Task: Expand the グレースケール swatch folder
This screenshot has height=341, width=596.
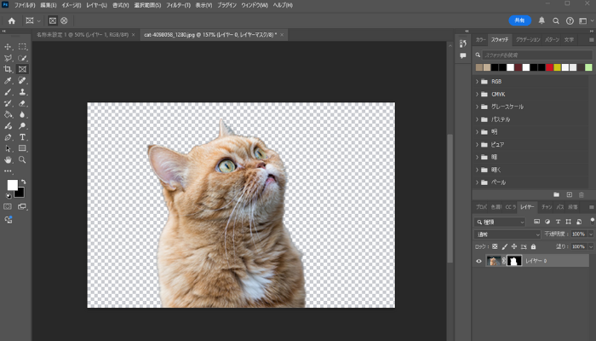Action: 477,107
